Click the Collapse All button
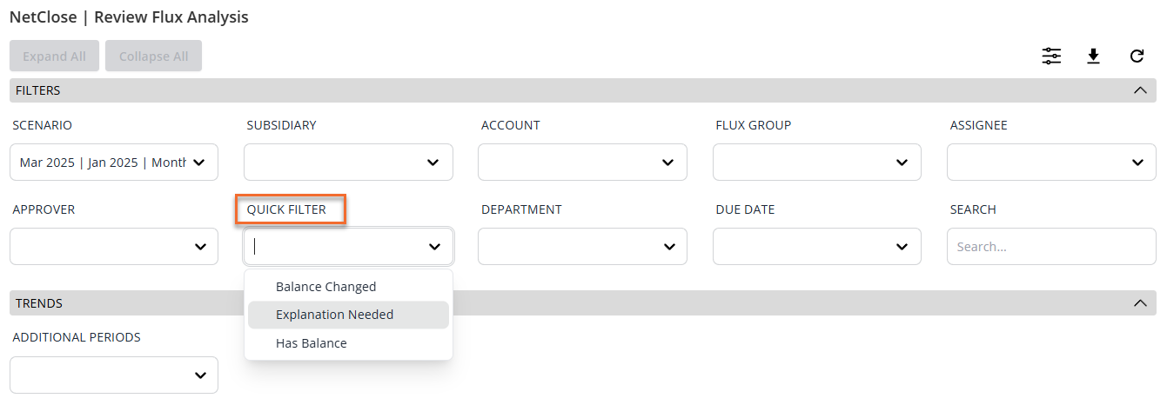The width and height of the screenshot is (1167, 405). [x=153, y=56]
